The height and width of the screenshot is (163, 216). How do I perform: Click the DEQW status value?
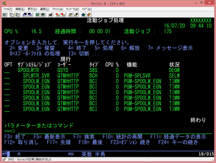click(x=175, y=70)
